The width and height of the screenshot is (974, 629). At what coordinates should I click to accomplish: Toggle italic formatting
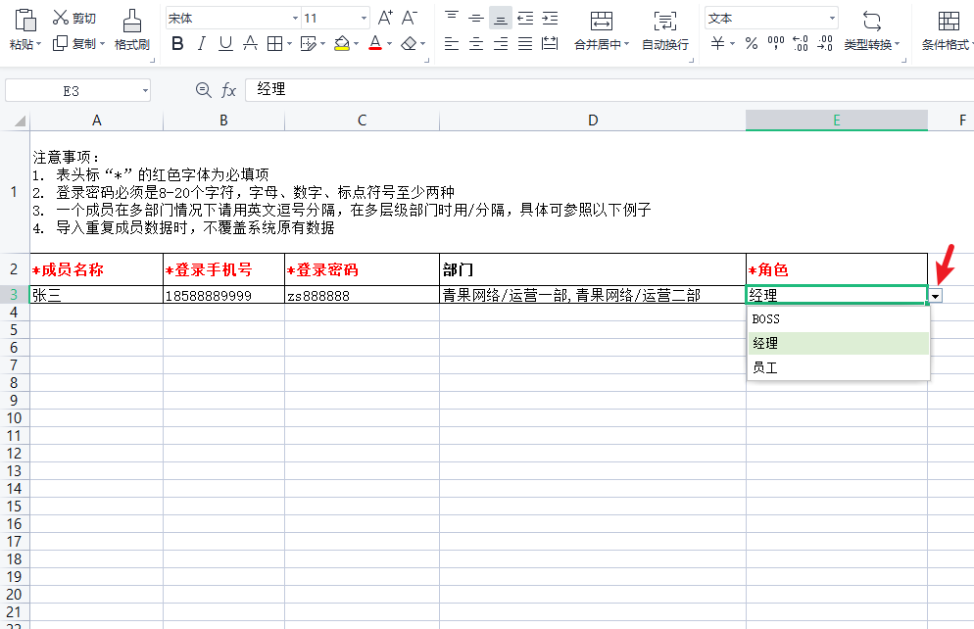[x=202, y=43]
